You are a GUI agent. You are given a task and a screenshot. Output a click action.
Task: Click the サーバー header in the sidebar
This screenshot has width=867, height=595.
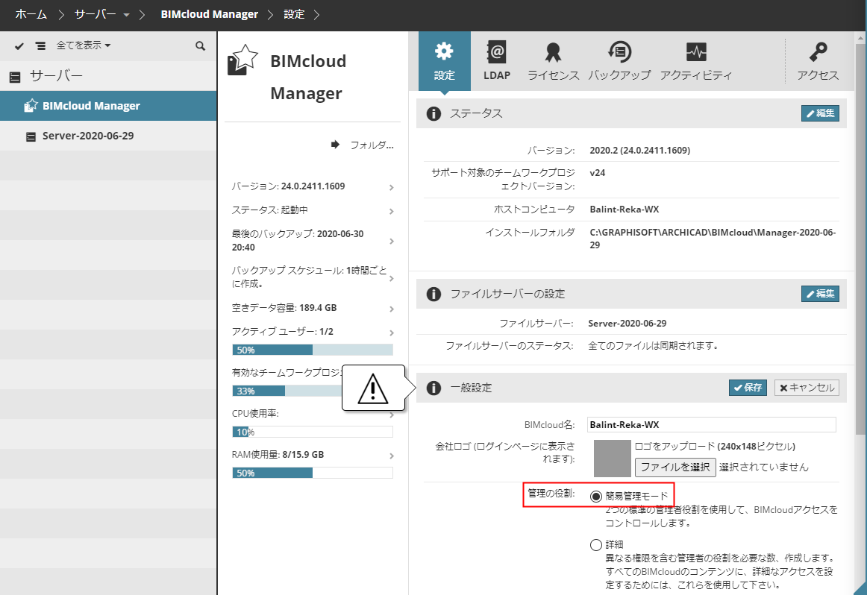[x=56, y=76]
